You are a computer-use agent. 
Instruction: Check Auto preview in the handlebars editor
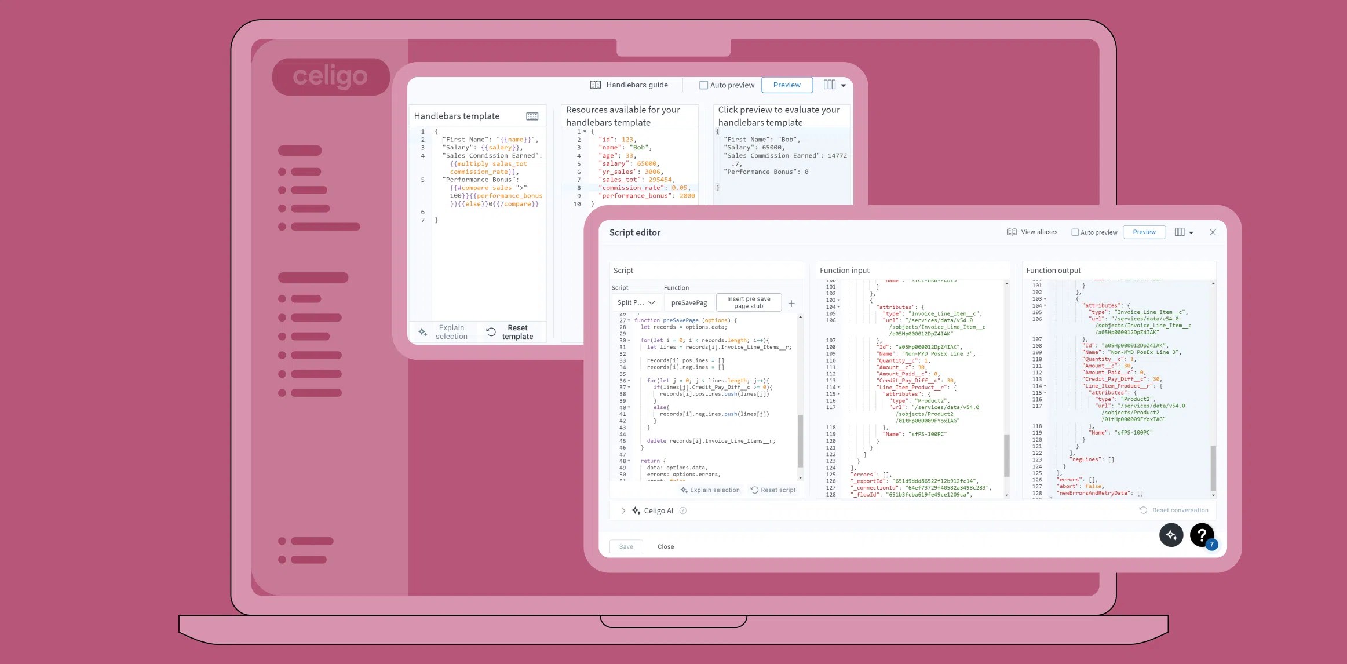[x=703, y=85]
